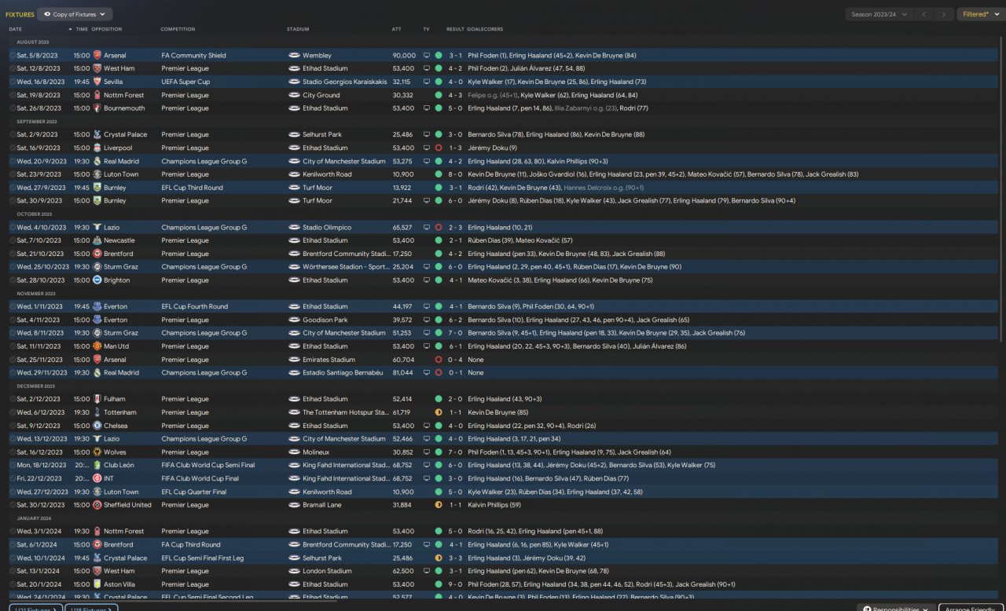Viewport: 1006px width, 611px height.
Task: Sort fixtures by the Stadium column header
Action: [x=298, y=29]
